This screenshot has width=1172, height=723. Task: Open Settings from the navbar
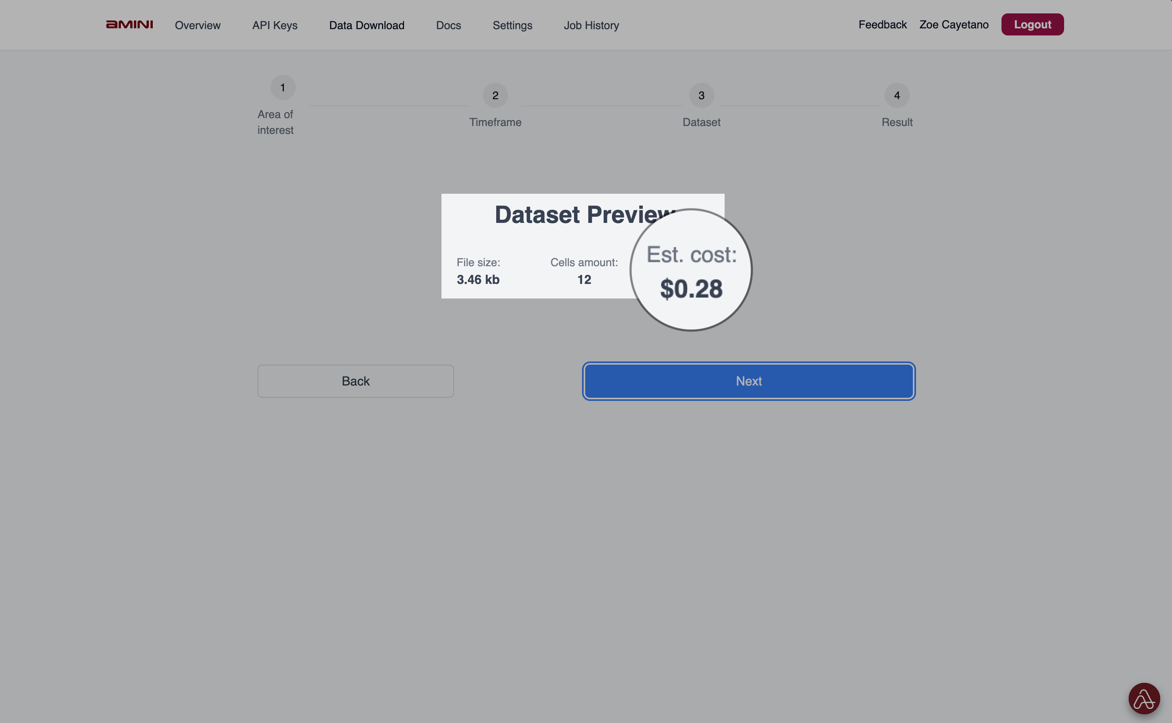point(512,25)
